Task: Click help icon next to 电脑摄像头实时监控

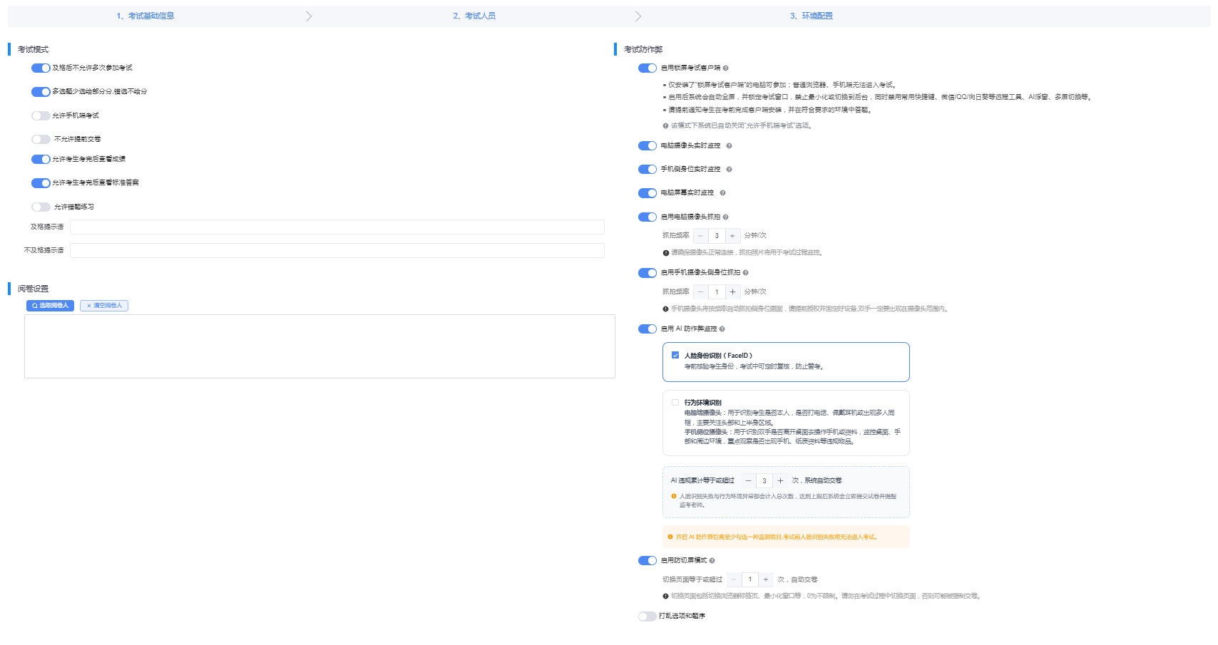Action: coord(729,146)
